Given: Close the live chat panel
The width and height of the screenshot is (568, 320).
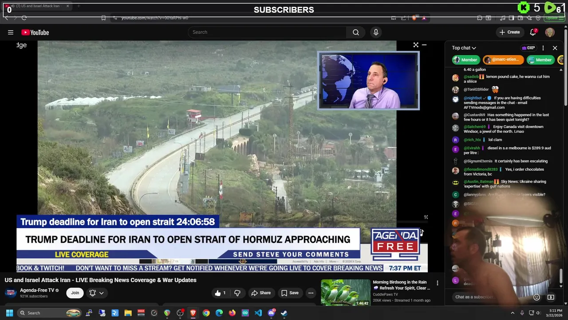Looking at the screenshot, I should tap(555, 48).
